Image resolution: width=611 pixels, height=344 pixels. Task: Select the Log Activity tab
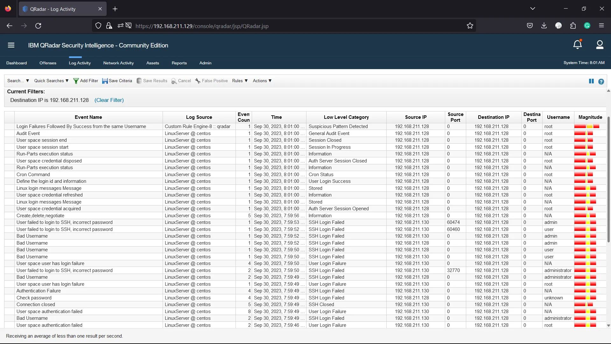[x=80, y=63]
